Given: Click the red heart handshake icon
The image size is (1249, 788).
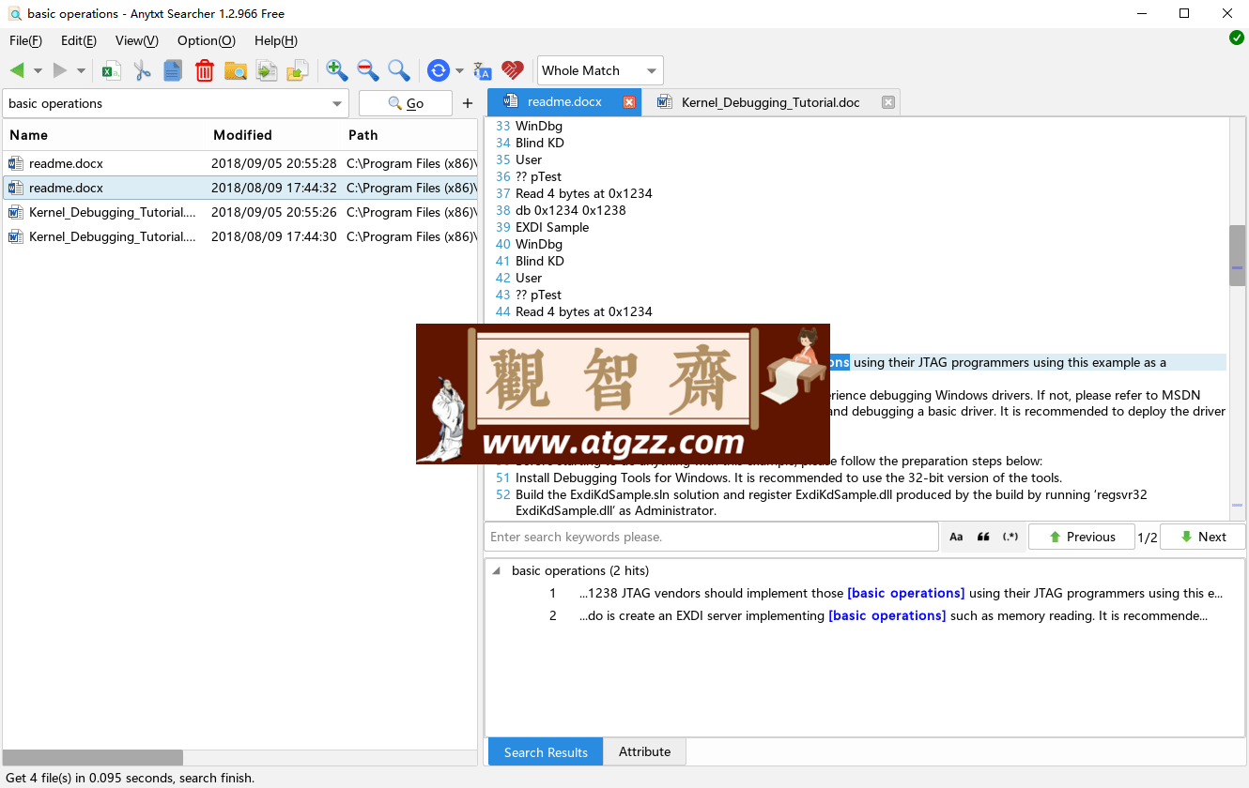Looking at the screenshot, I should pos(512,70).
